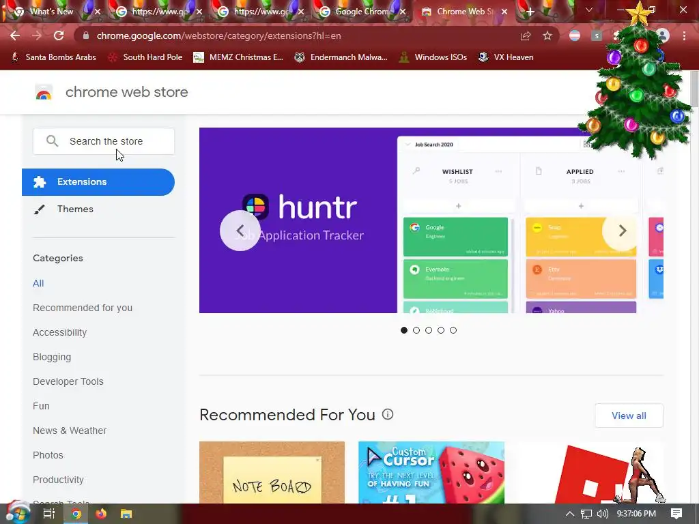Open the notification center icon
This screenshot has height=524, width=699.
(x=676, y=514)
